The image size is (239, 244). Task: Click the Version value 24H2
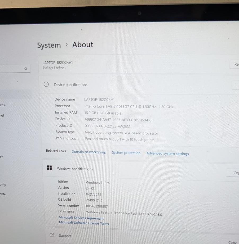click(90, 188)
